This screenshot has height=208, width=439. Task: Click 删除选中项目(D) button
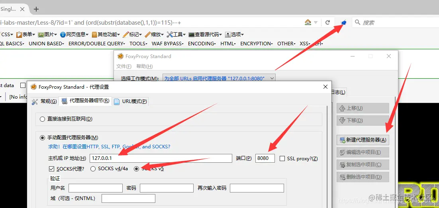coord(363,177)
